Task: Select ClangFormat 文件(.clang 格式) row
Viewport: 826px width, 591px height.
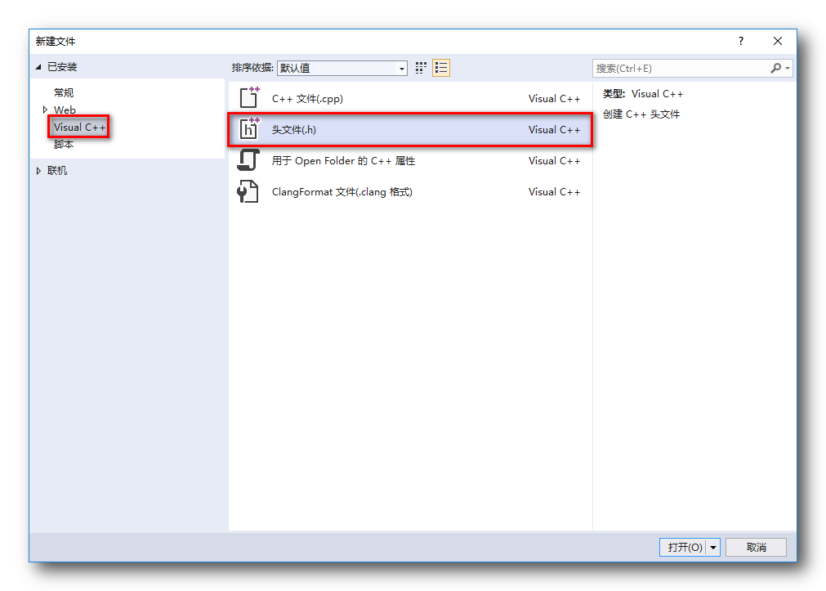Action: point(410,192)
